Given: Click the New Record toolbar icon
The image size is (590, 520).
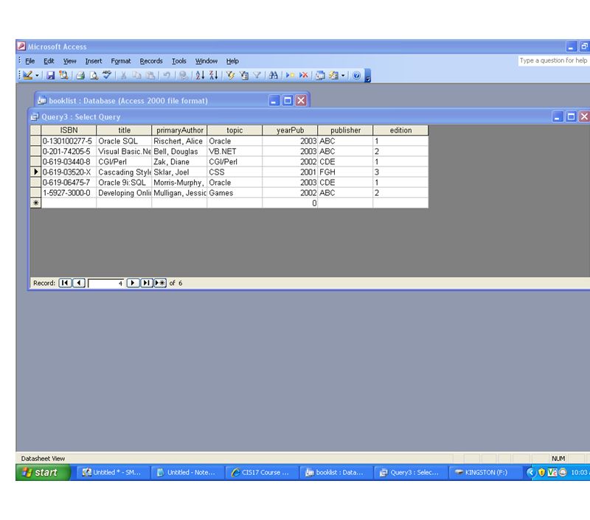Looking at the screenshot, I should coord(290,76).
